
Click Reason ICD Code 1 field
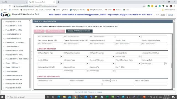tap(86, 84)
